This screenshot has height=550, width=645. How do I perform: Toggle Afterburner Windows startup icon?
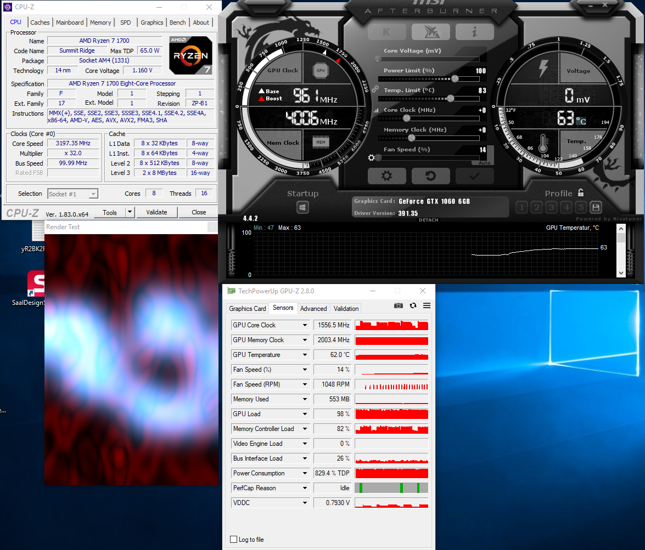click(x=303, y=207)
